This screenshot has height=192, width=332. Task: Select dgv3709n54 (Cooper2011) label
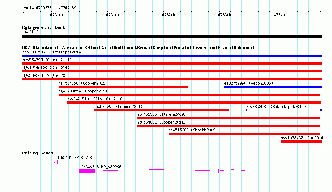click(x=84, y=91)
